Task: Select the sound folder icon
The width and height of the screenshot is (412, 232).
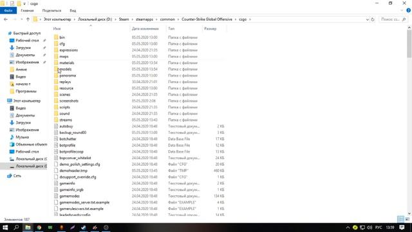Action: click(56, 113)
